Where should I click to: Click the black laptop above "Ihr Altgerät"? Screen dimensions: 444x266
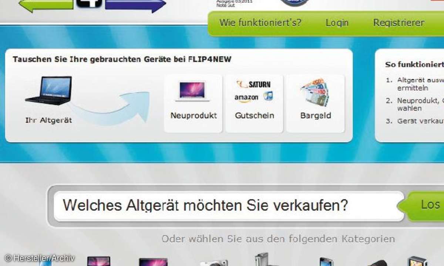(49, 91)
